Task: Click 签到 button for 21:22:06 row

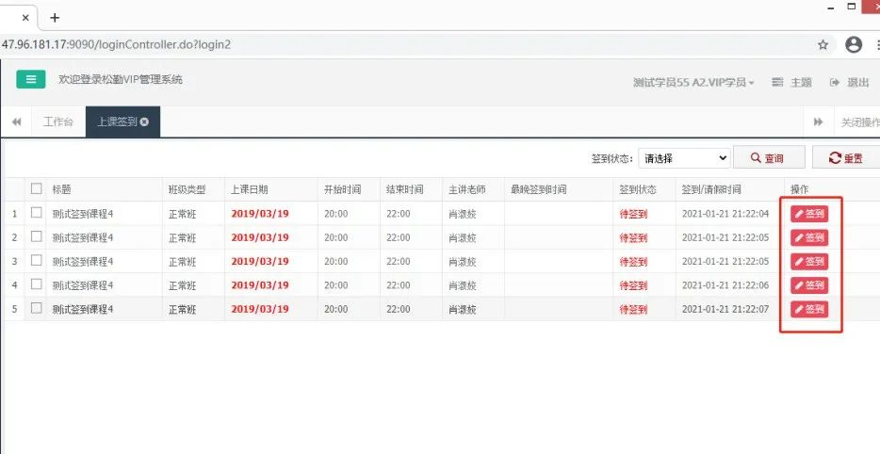Action: pos(809,285)
